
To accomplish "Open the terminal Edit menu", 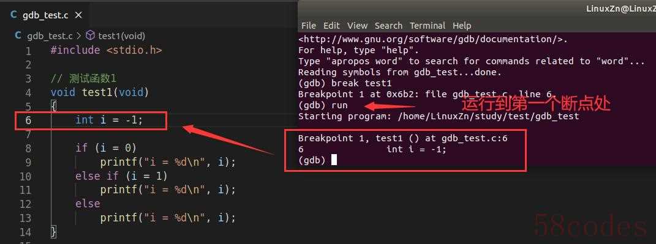I will (332, 26).
